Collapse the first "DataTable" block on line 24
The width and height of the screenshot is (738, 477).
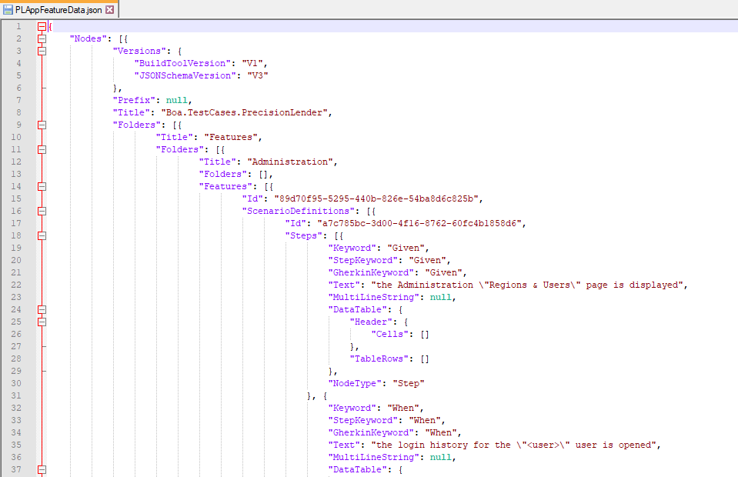click(42, 309)
